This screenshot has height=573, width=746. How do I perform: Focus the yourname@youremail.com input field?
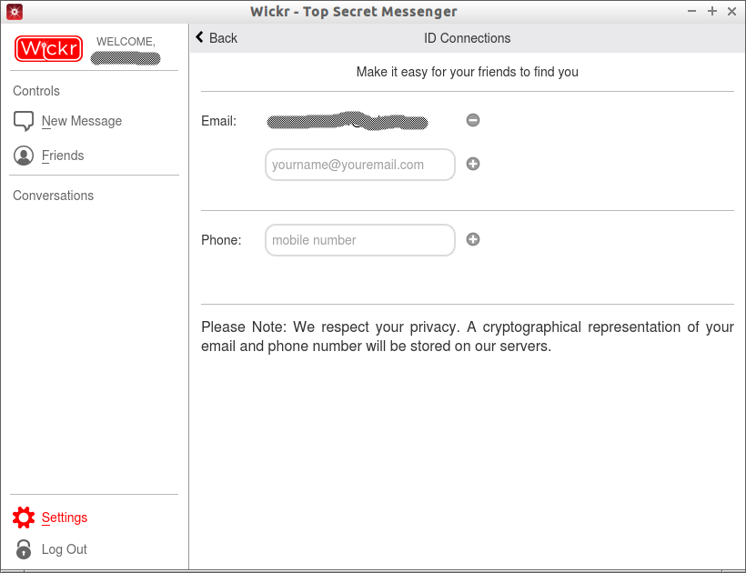(360, 165)
